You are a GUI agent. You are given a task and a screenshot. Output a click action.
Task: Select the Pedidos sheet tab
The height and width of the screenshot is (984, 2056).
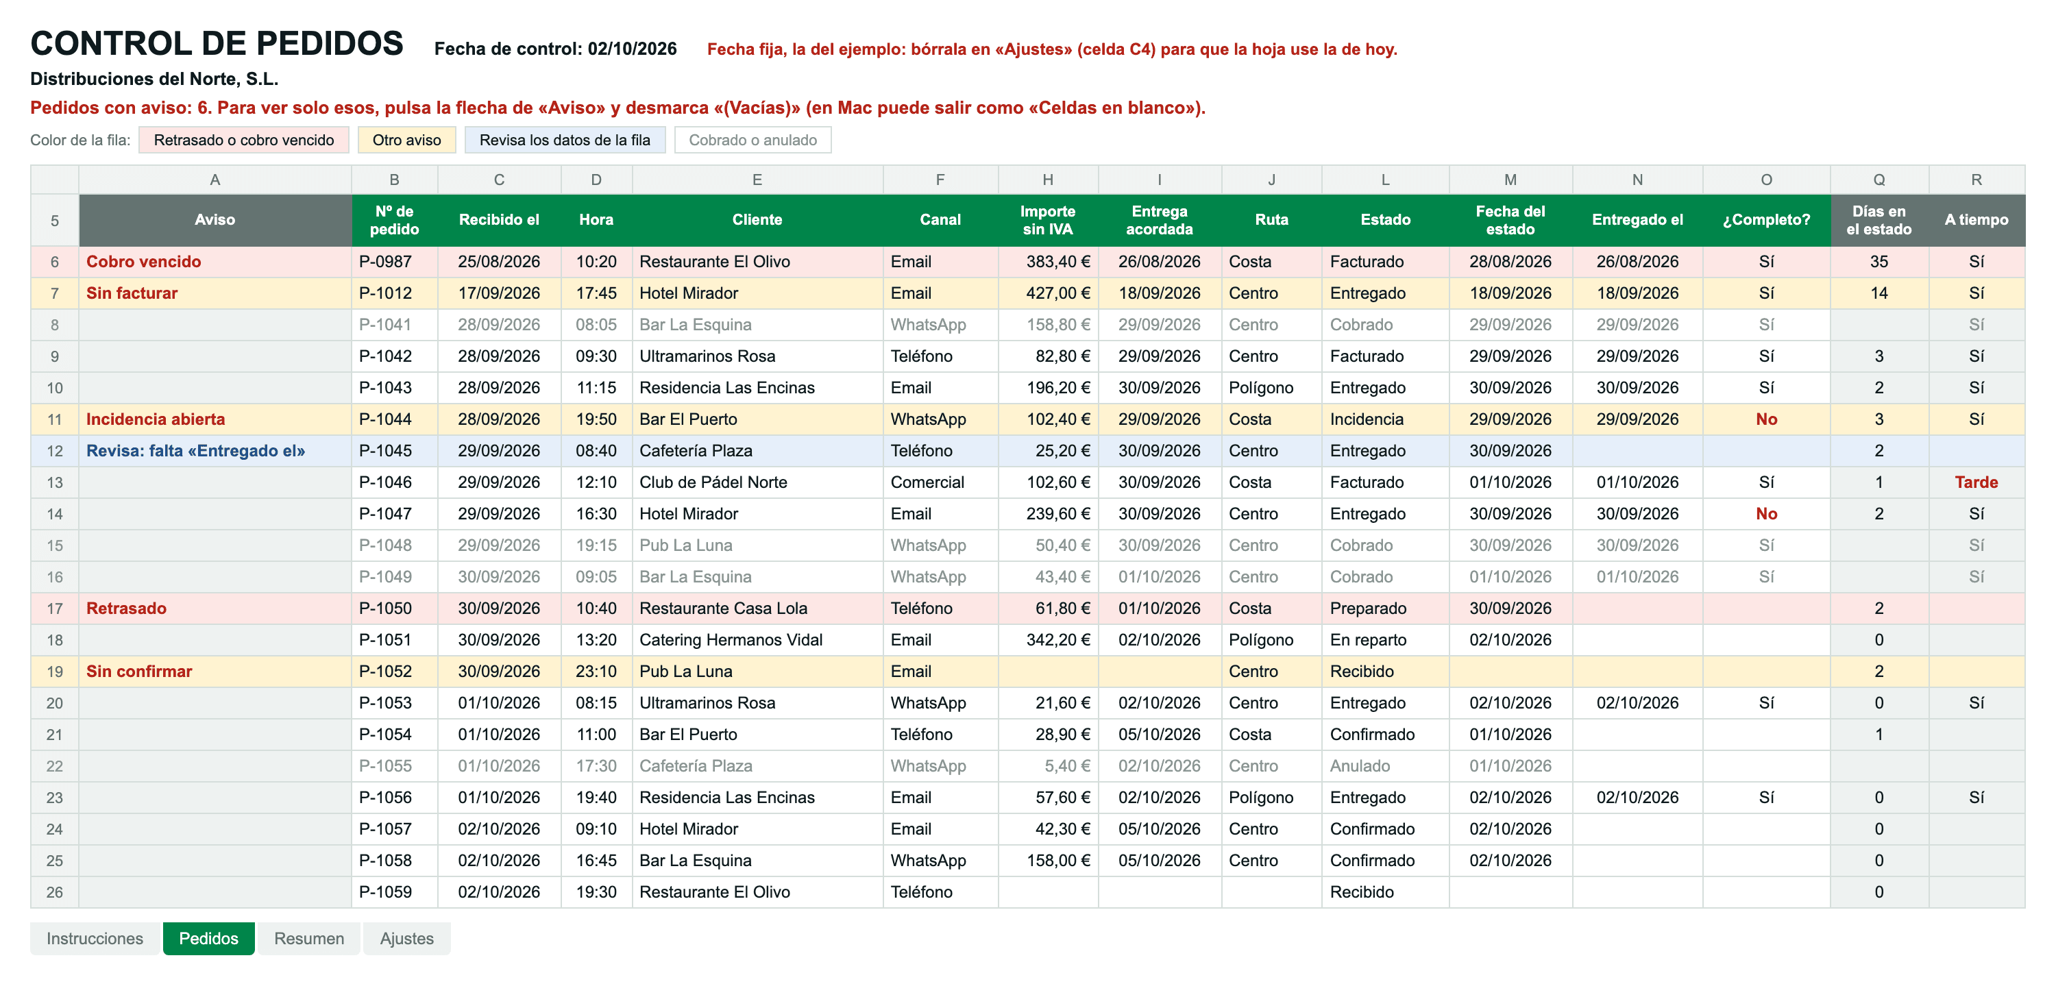click(x=208, y=937)
